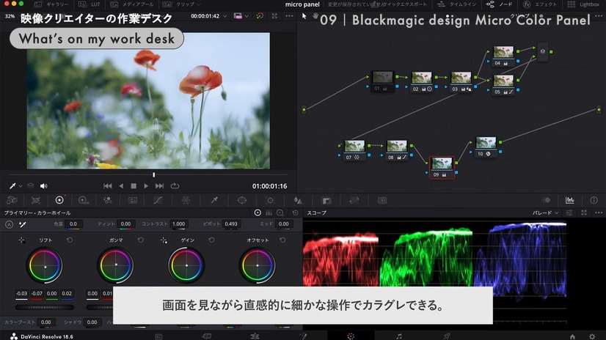Open the Lightbox view
This screenshot has width=606, height=340.
[x=583, y=4]
